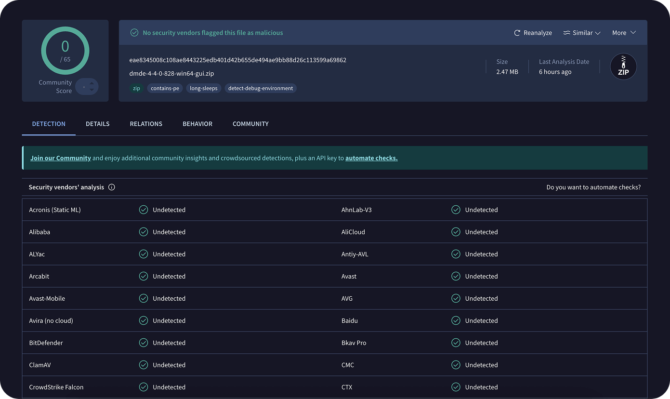This screenshot has width=670, height=399.
Task: Click the green check icon beside CrowdStrike Falcon
Action: point(143,387)
